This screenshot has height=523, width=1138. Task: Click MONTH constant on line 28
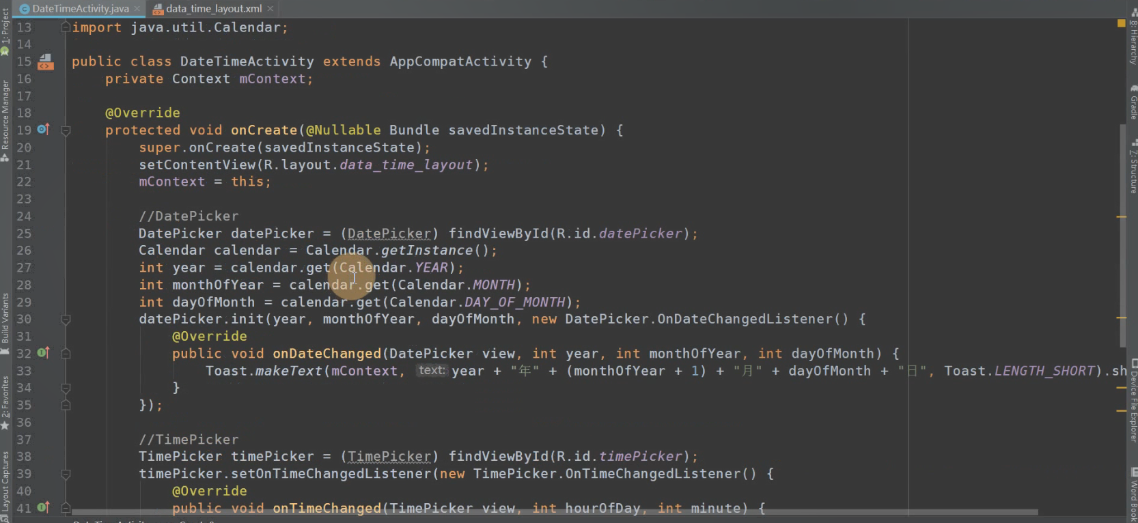click(x=494, y=285)
